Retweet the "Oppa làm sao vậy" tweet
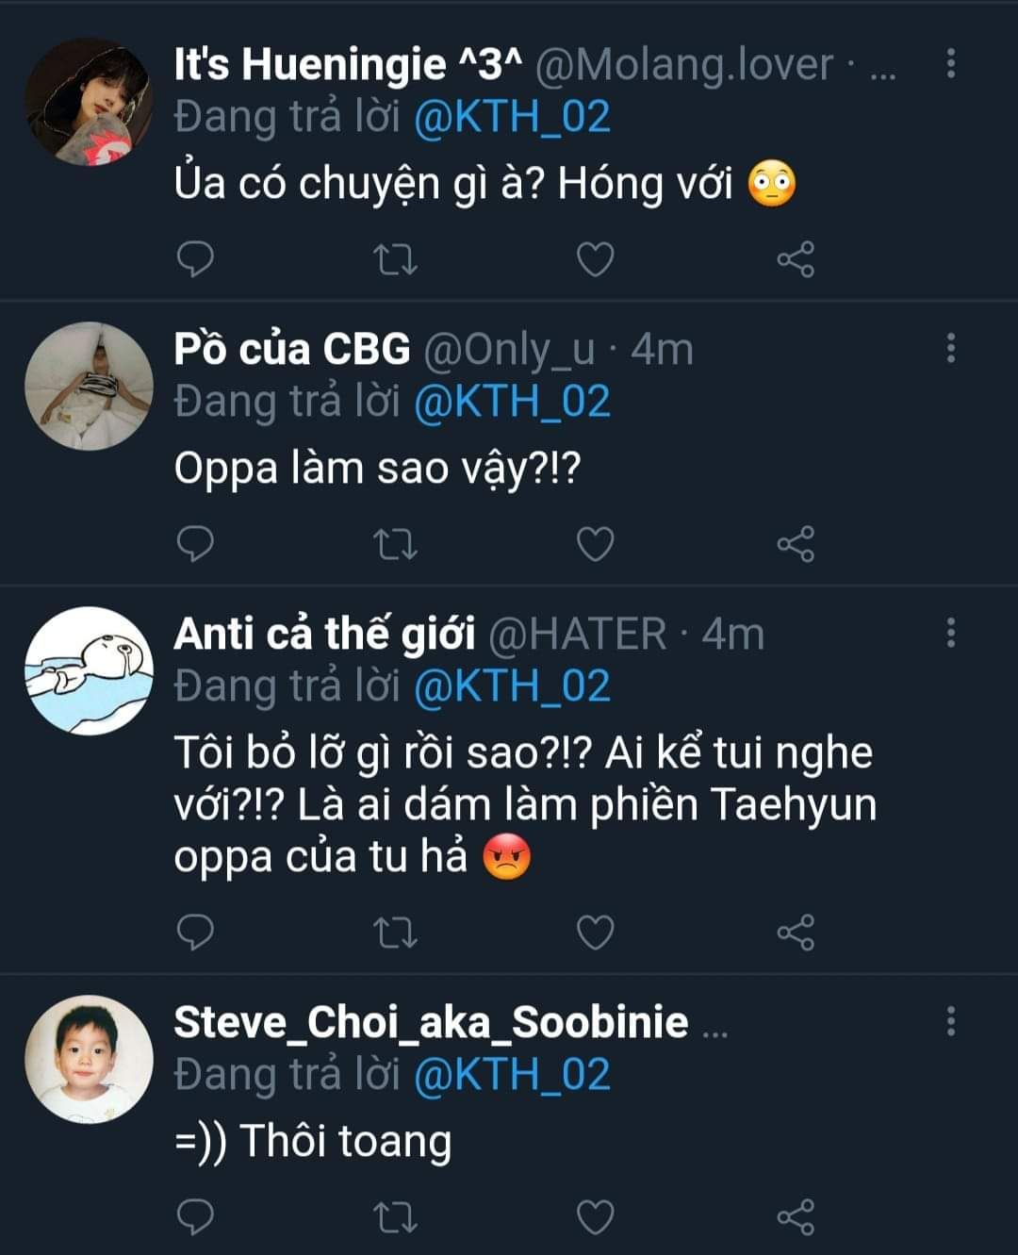Viewport: 1018px width, 1255px height. (396, 544)
